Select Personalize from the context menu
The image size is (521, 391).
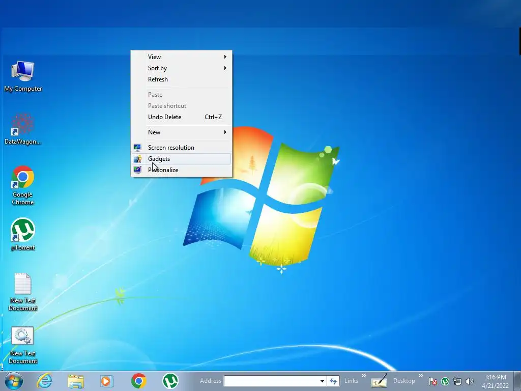(x=182, y=170)
